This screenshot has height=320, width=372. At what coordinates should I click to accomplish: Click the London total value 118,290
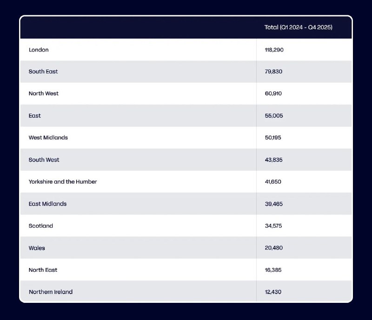pyautogui.click(x=274, y=50)
